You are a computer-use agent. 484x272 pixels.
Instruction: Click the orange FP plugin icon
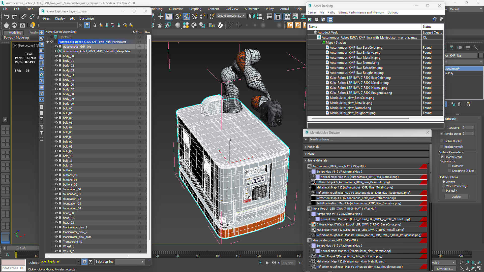coord(290,25)
